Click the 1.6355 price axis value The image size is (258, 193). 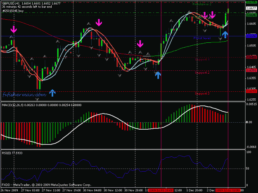[251, 78]
